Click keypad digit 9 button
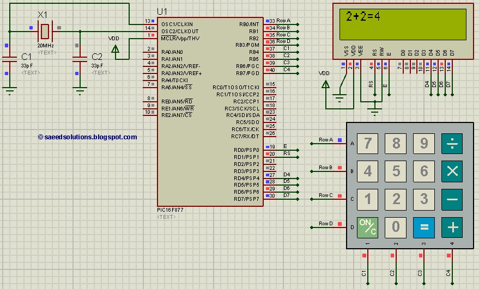The height and width of the screenshot is (289, 479). [x=424, y=144]
